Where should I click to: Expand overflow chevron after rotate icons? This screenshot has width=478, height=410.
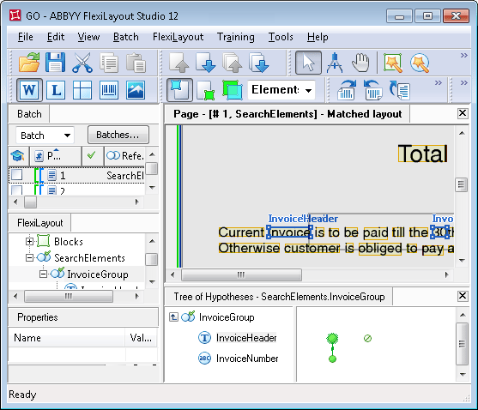[438, 83]
